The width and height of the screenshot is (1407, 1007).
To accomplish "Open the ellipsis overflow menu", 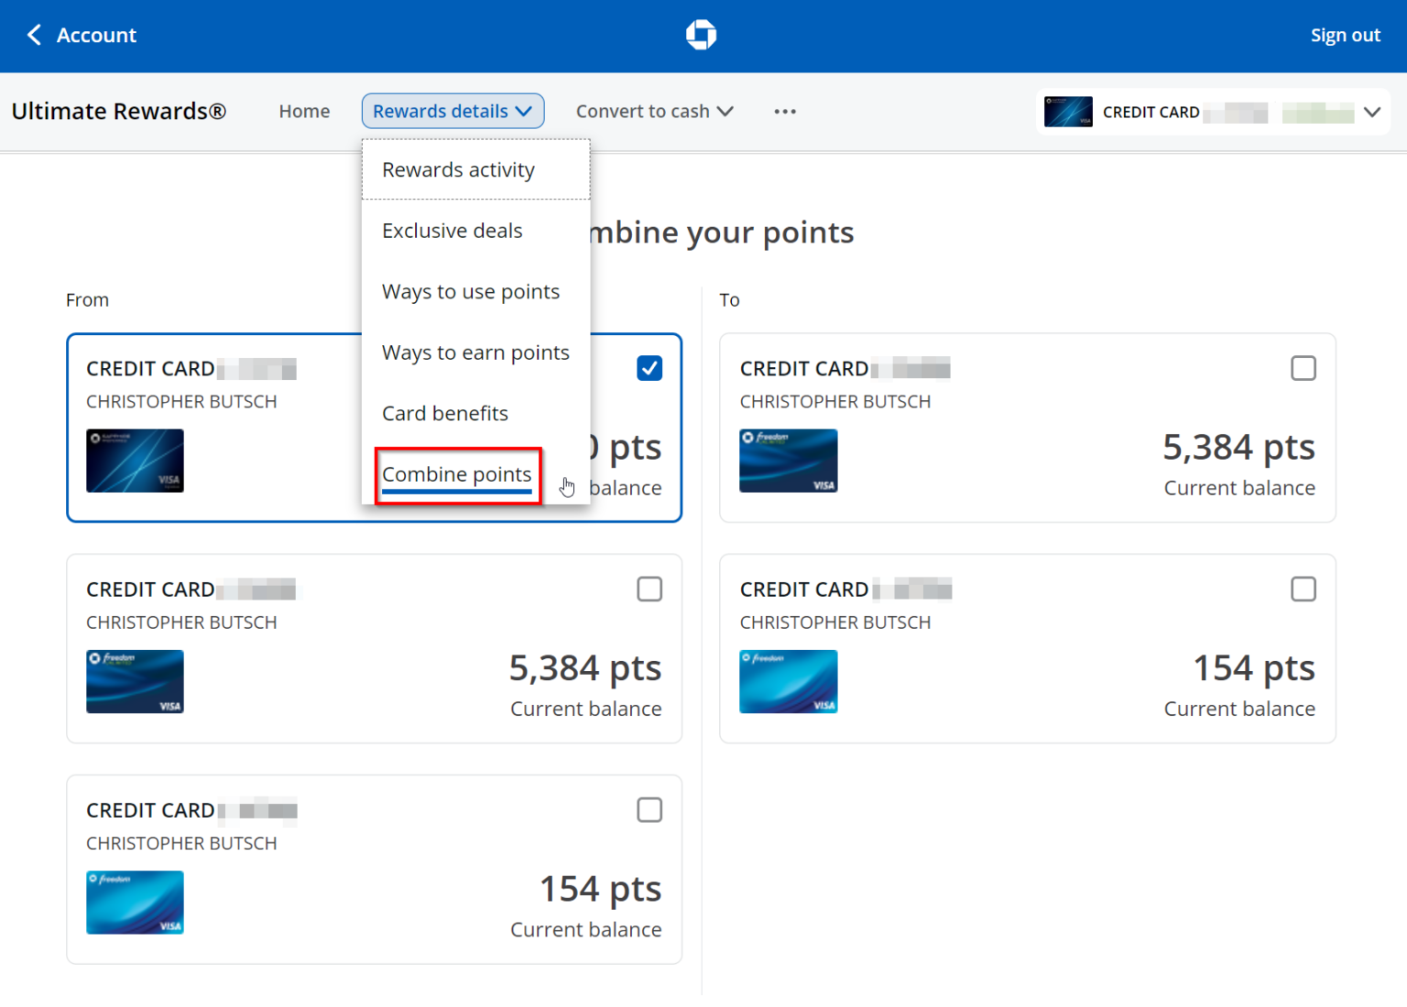I will coord(785,111).
